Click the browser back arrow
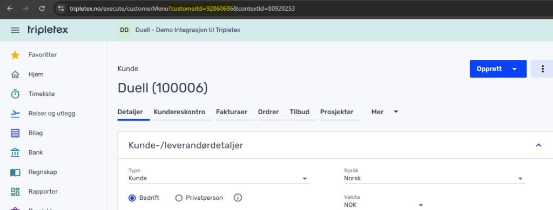 click(x=10, y=8)
